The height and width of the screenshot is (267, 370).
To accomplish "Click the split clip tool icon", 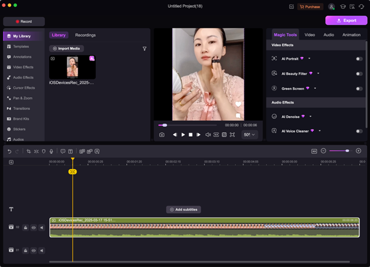I will [36, 152].
